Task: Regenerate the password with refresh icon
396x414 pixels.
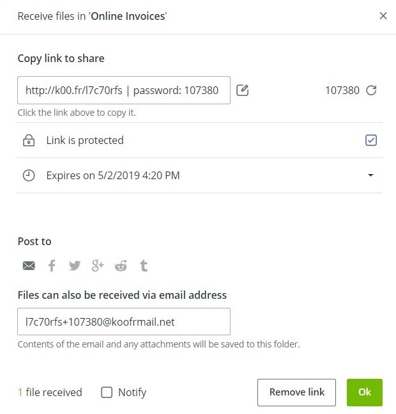Action: (371, 90)
